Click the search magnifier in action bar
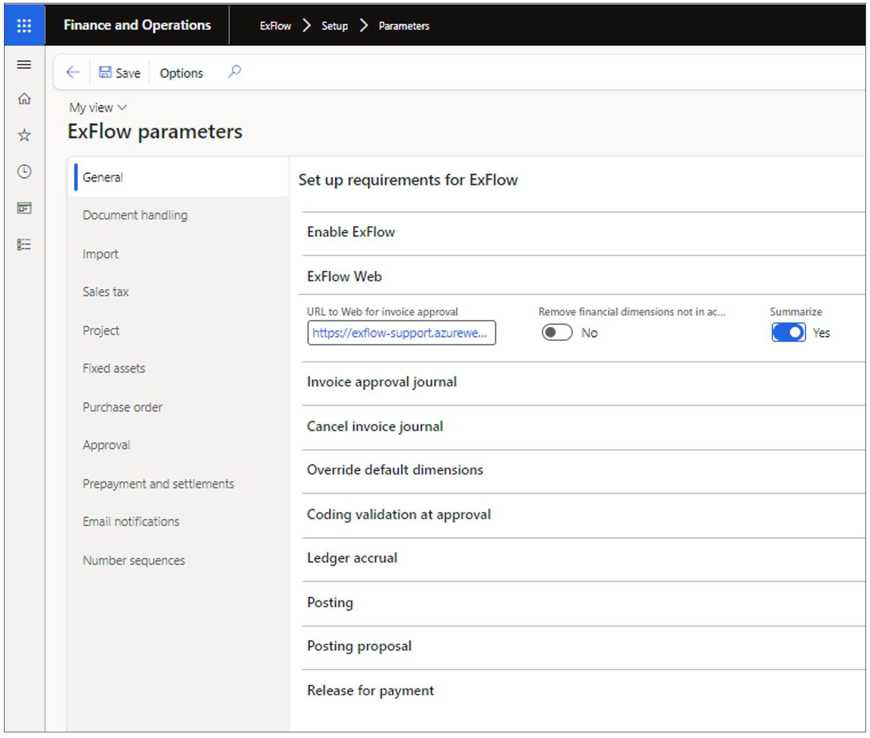The width and height of the screenshot is (870, 738). 235,71
